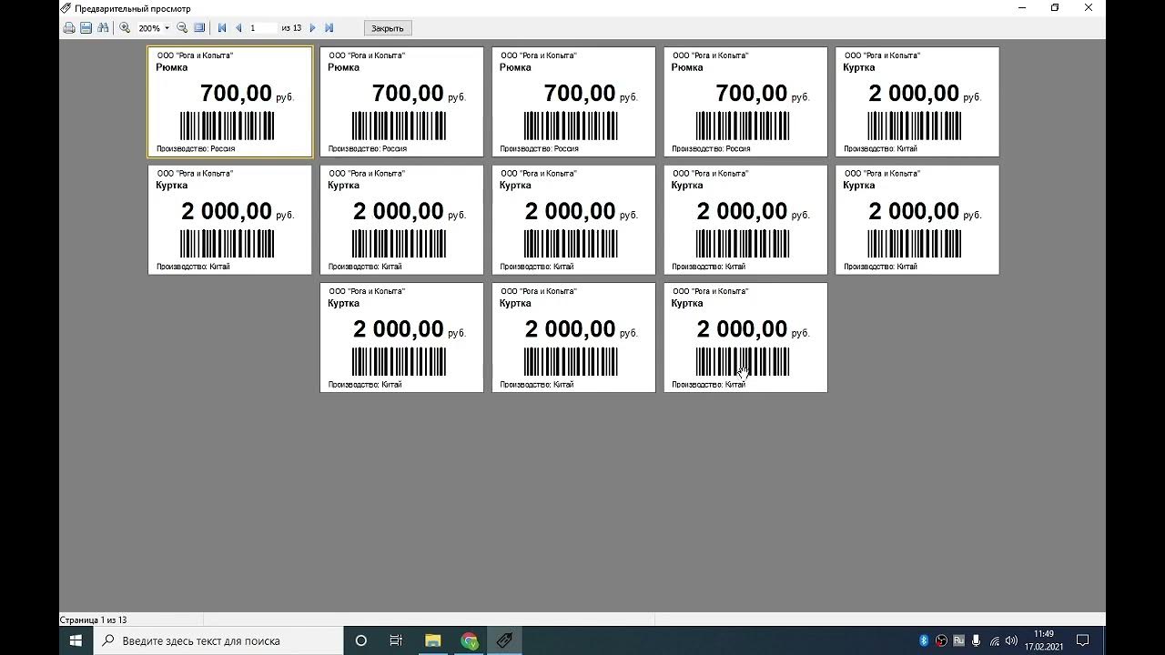This screenshot has width=1165, height=655.
Task: Toggle full-screen page view icon
Action: point(199,28)
